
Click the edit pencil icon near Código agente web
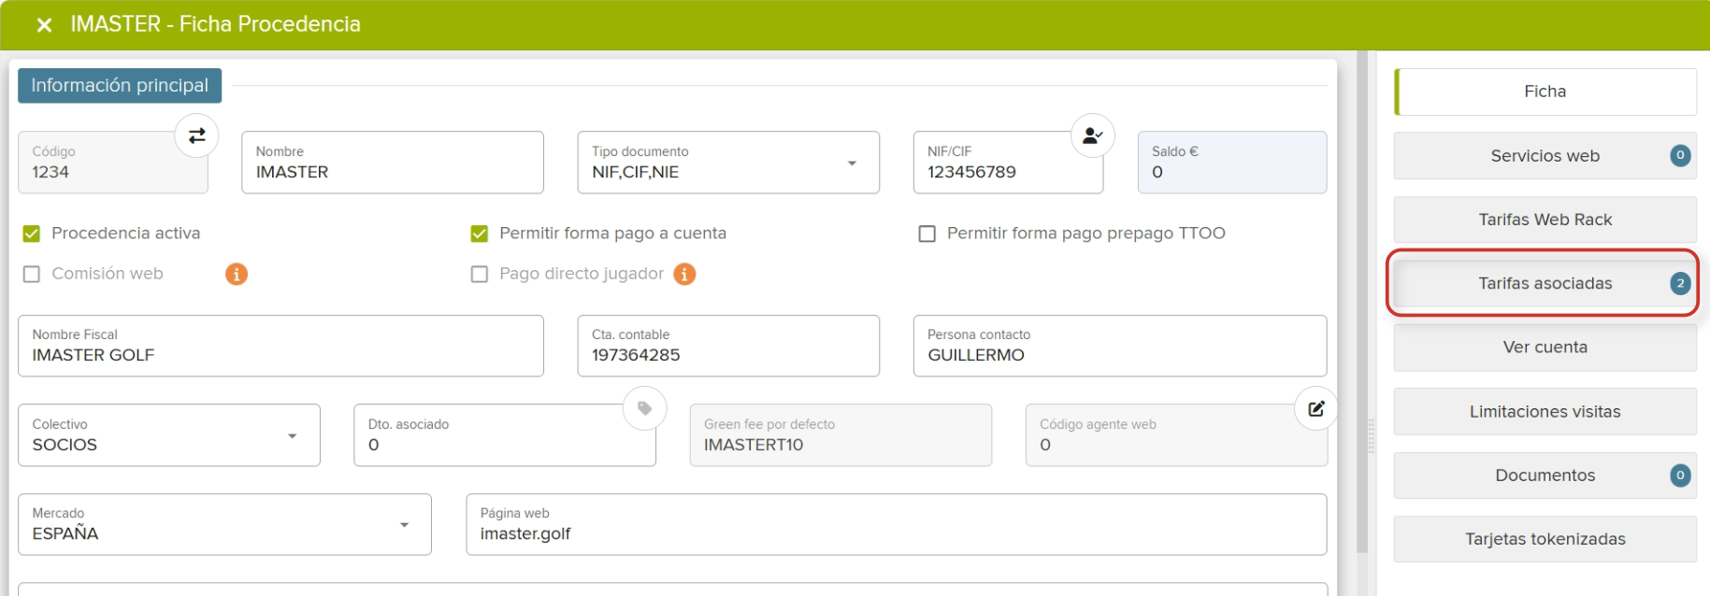coord(1315,408)
